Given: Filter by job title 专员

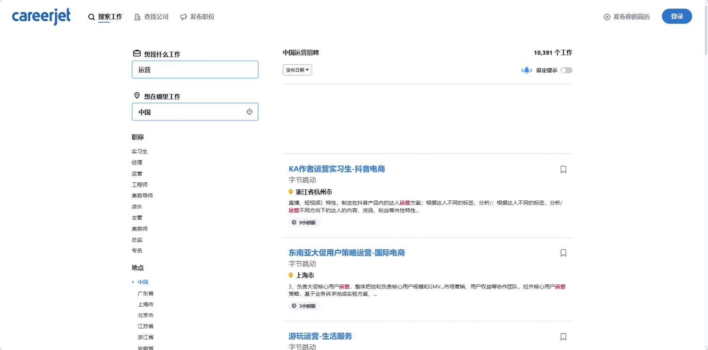Looking at the screenshot, I should click(x=137, y=251).
